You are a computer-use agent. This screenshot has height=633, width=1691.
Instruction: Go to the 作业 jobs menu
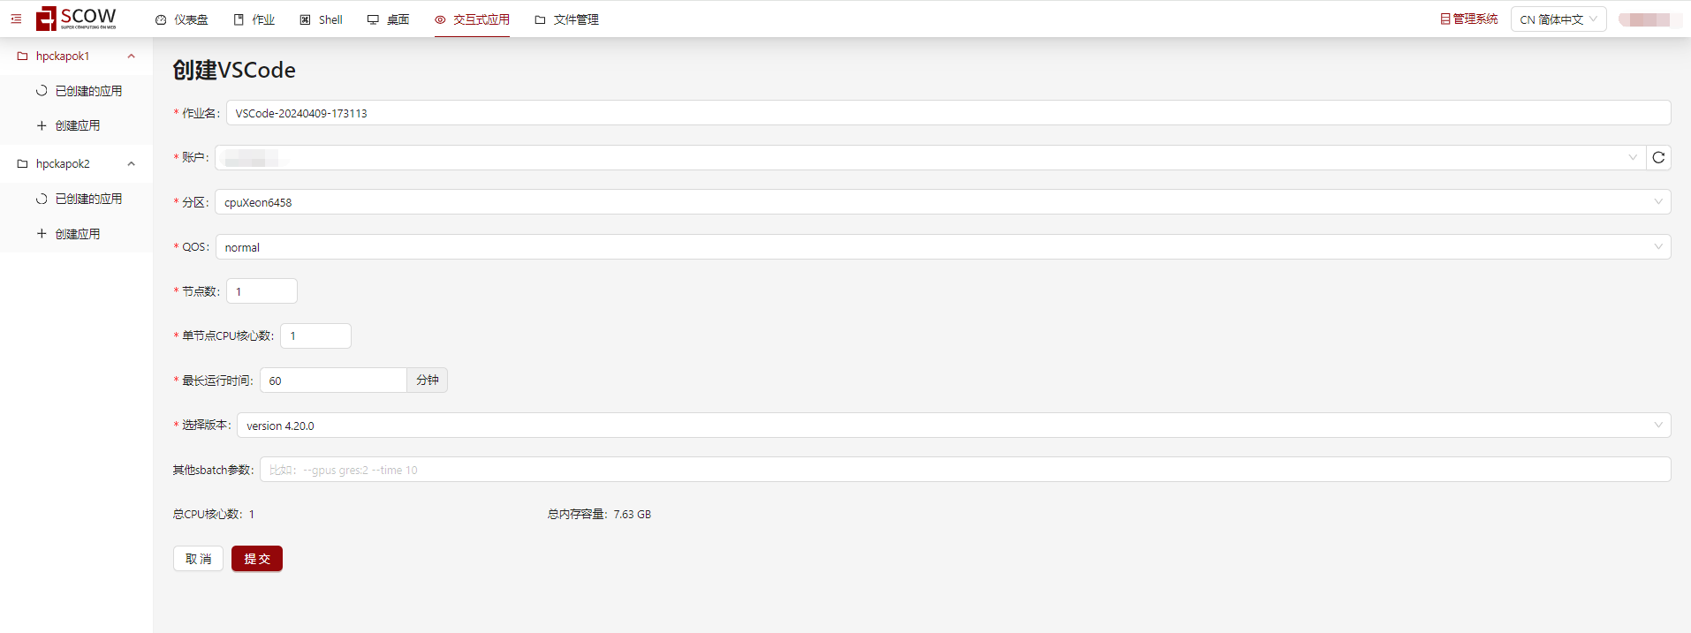254,19
